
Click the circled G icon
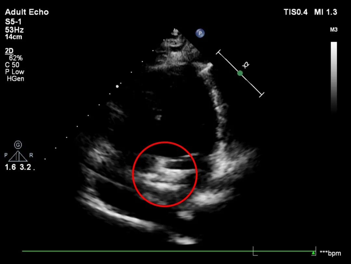click(18, 145)
